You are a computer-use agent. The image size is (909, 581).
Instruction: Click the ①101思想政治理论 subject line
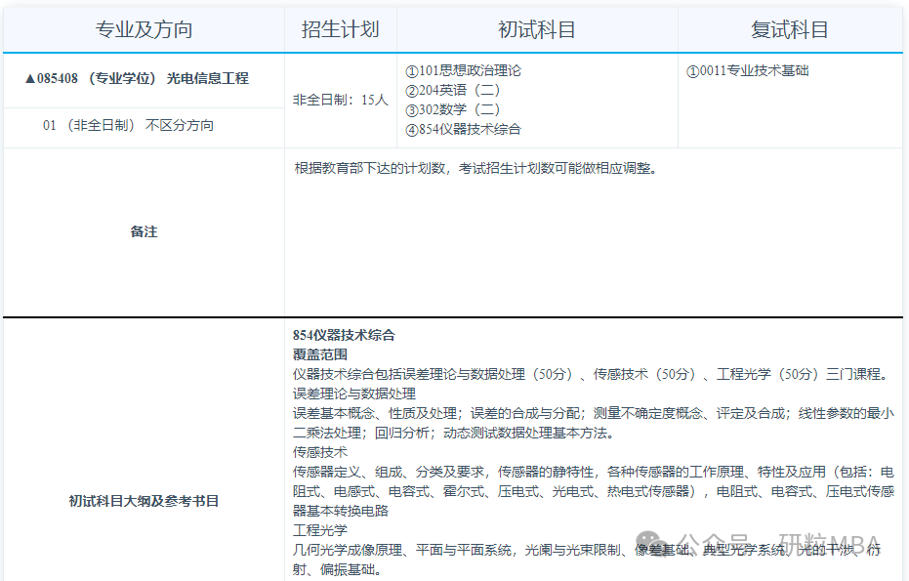click(463, 70)
